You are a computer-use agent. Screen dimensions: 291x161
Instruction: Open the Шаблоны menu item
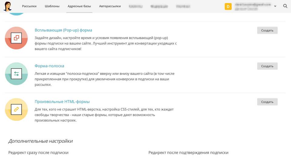click(52, 6)
